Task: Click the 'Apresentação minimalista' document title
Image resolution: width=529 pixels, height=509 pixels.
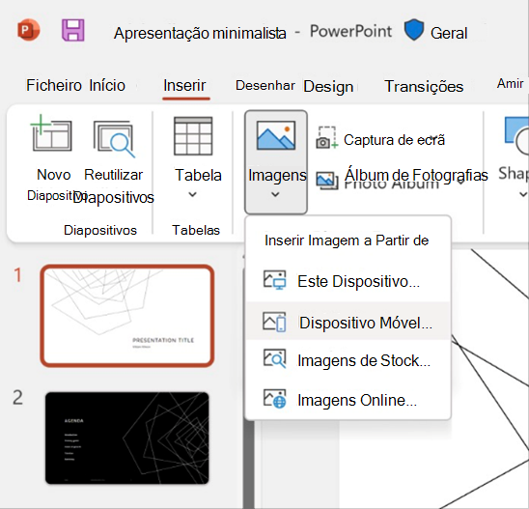Action: coord(200,33)
